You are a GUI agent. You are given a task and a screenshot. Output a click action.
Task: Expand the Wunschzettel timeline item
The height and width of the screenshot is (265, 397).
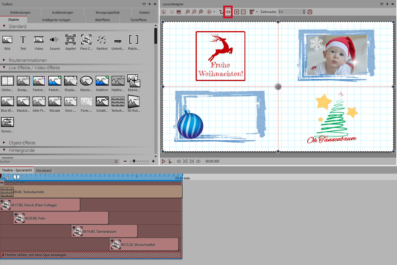tap(112, 241)
